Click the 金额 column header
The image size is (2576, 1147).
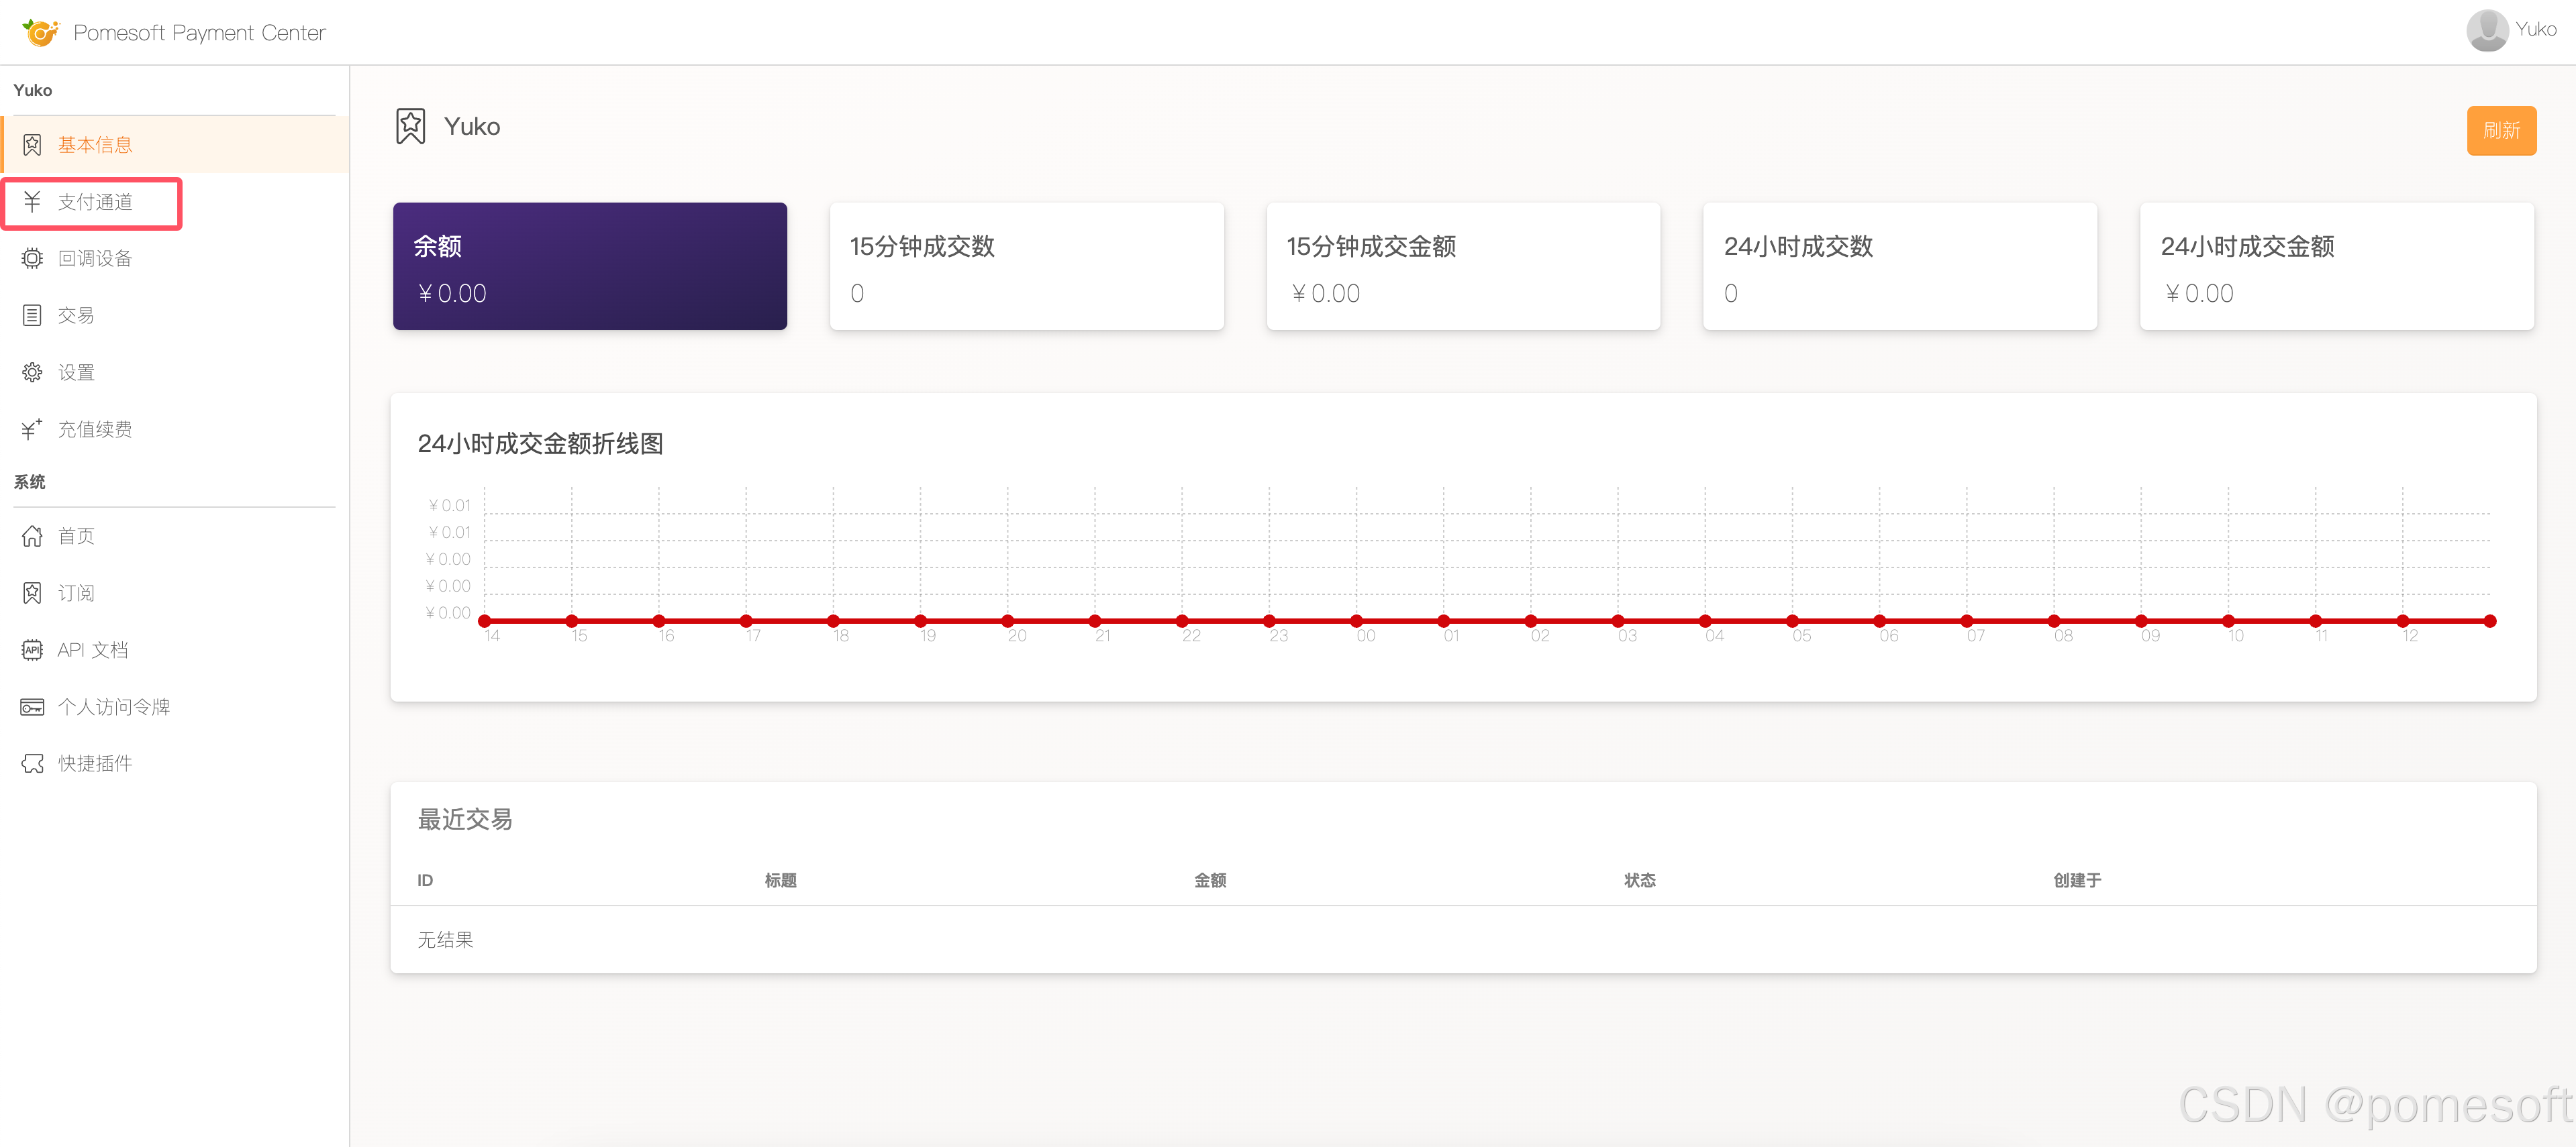point(1209,880)
